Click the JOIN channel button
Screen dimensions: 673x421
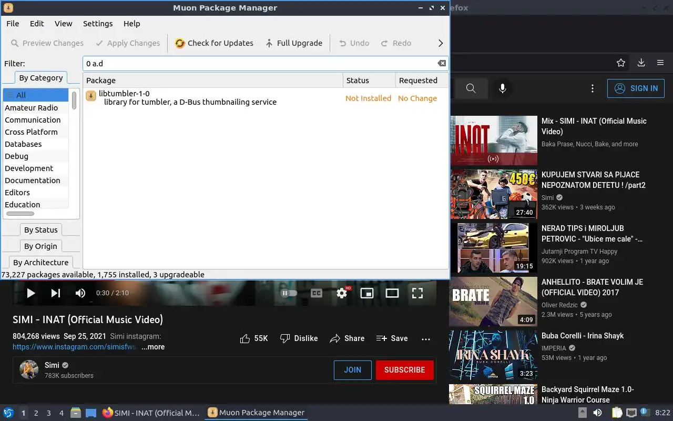tap(353, 370)
